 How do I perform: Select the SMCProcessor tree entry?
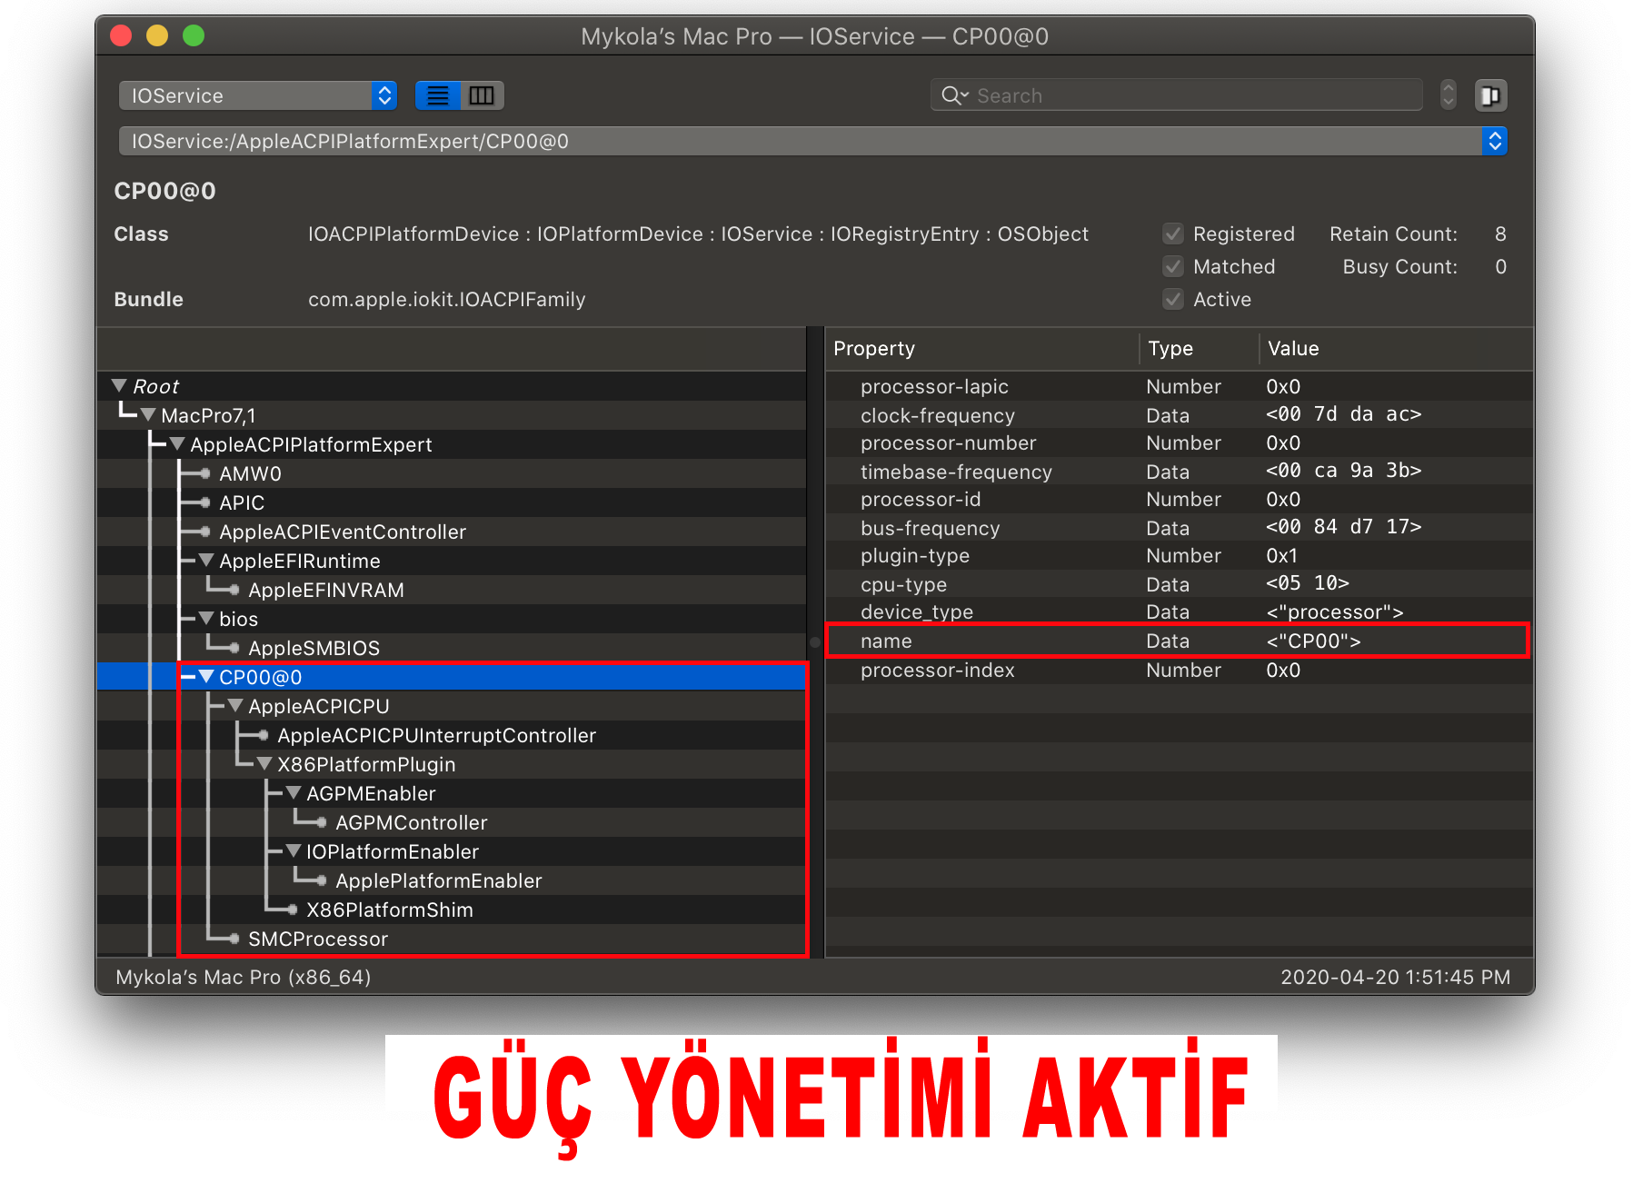[318, 939]
